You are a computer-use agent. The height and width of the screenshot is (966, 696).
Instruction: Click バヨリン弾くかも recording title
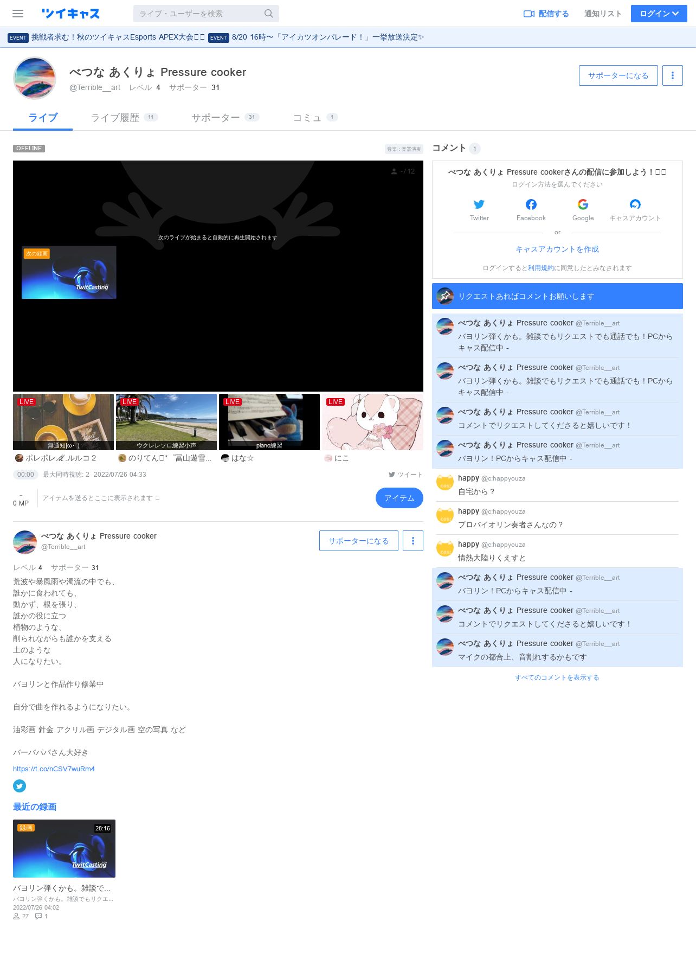coord(61,888)
